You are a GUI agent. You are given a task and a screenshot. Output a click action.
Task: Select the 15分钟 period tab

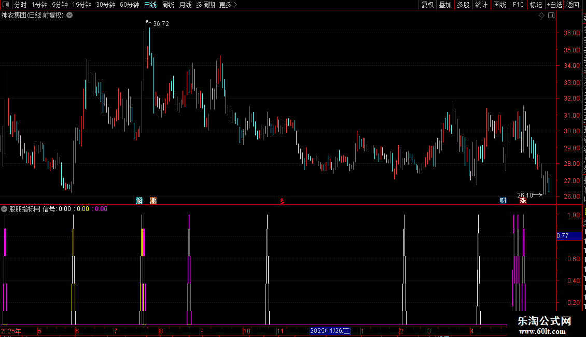[x=81, y=5]
